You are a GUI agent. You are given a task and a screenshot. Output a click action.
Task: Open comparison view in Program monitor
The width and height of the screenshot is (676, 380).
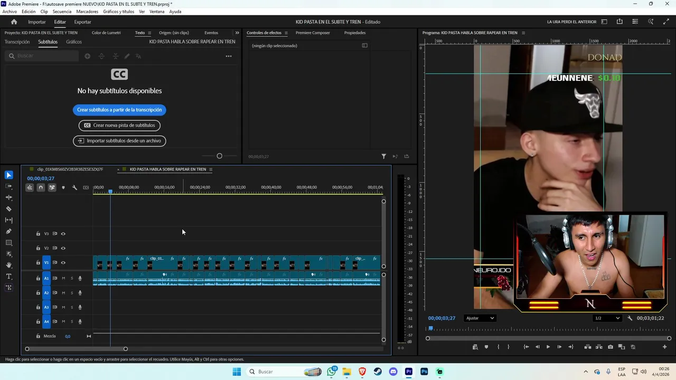tap(622, 347)
